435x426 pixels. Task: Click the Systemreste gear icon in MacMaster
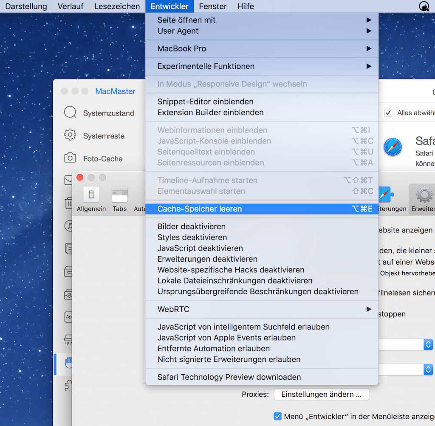70,135
